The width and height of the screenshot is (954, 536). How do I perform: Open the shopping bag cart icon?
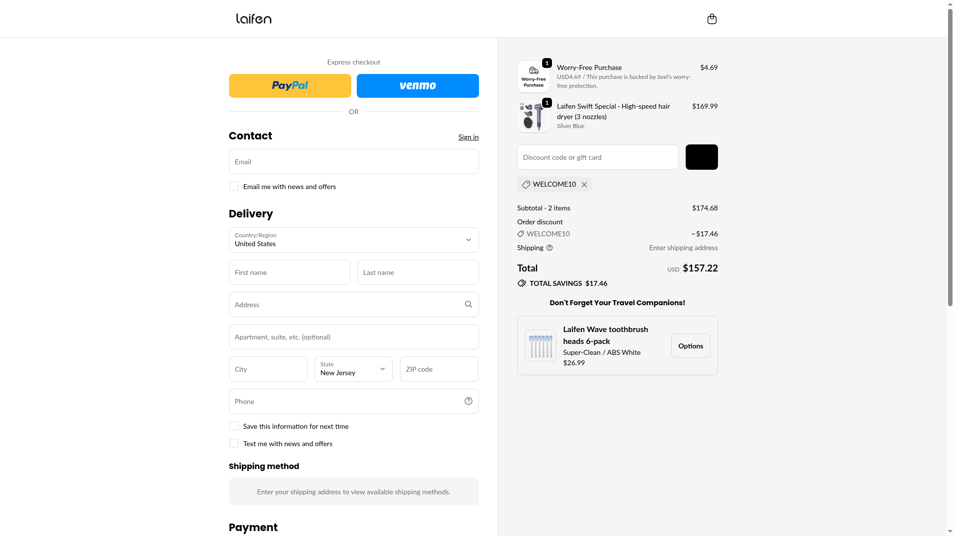712,19
